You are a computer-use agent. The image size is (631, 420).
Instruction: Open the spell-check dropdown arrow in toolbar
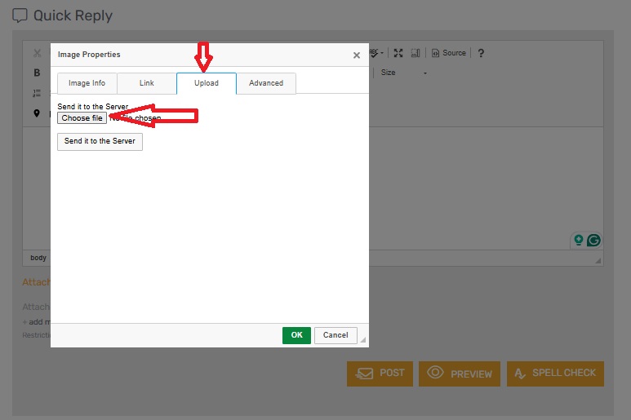(380, 53)
